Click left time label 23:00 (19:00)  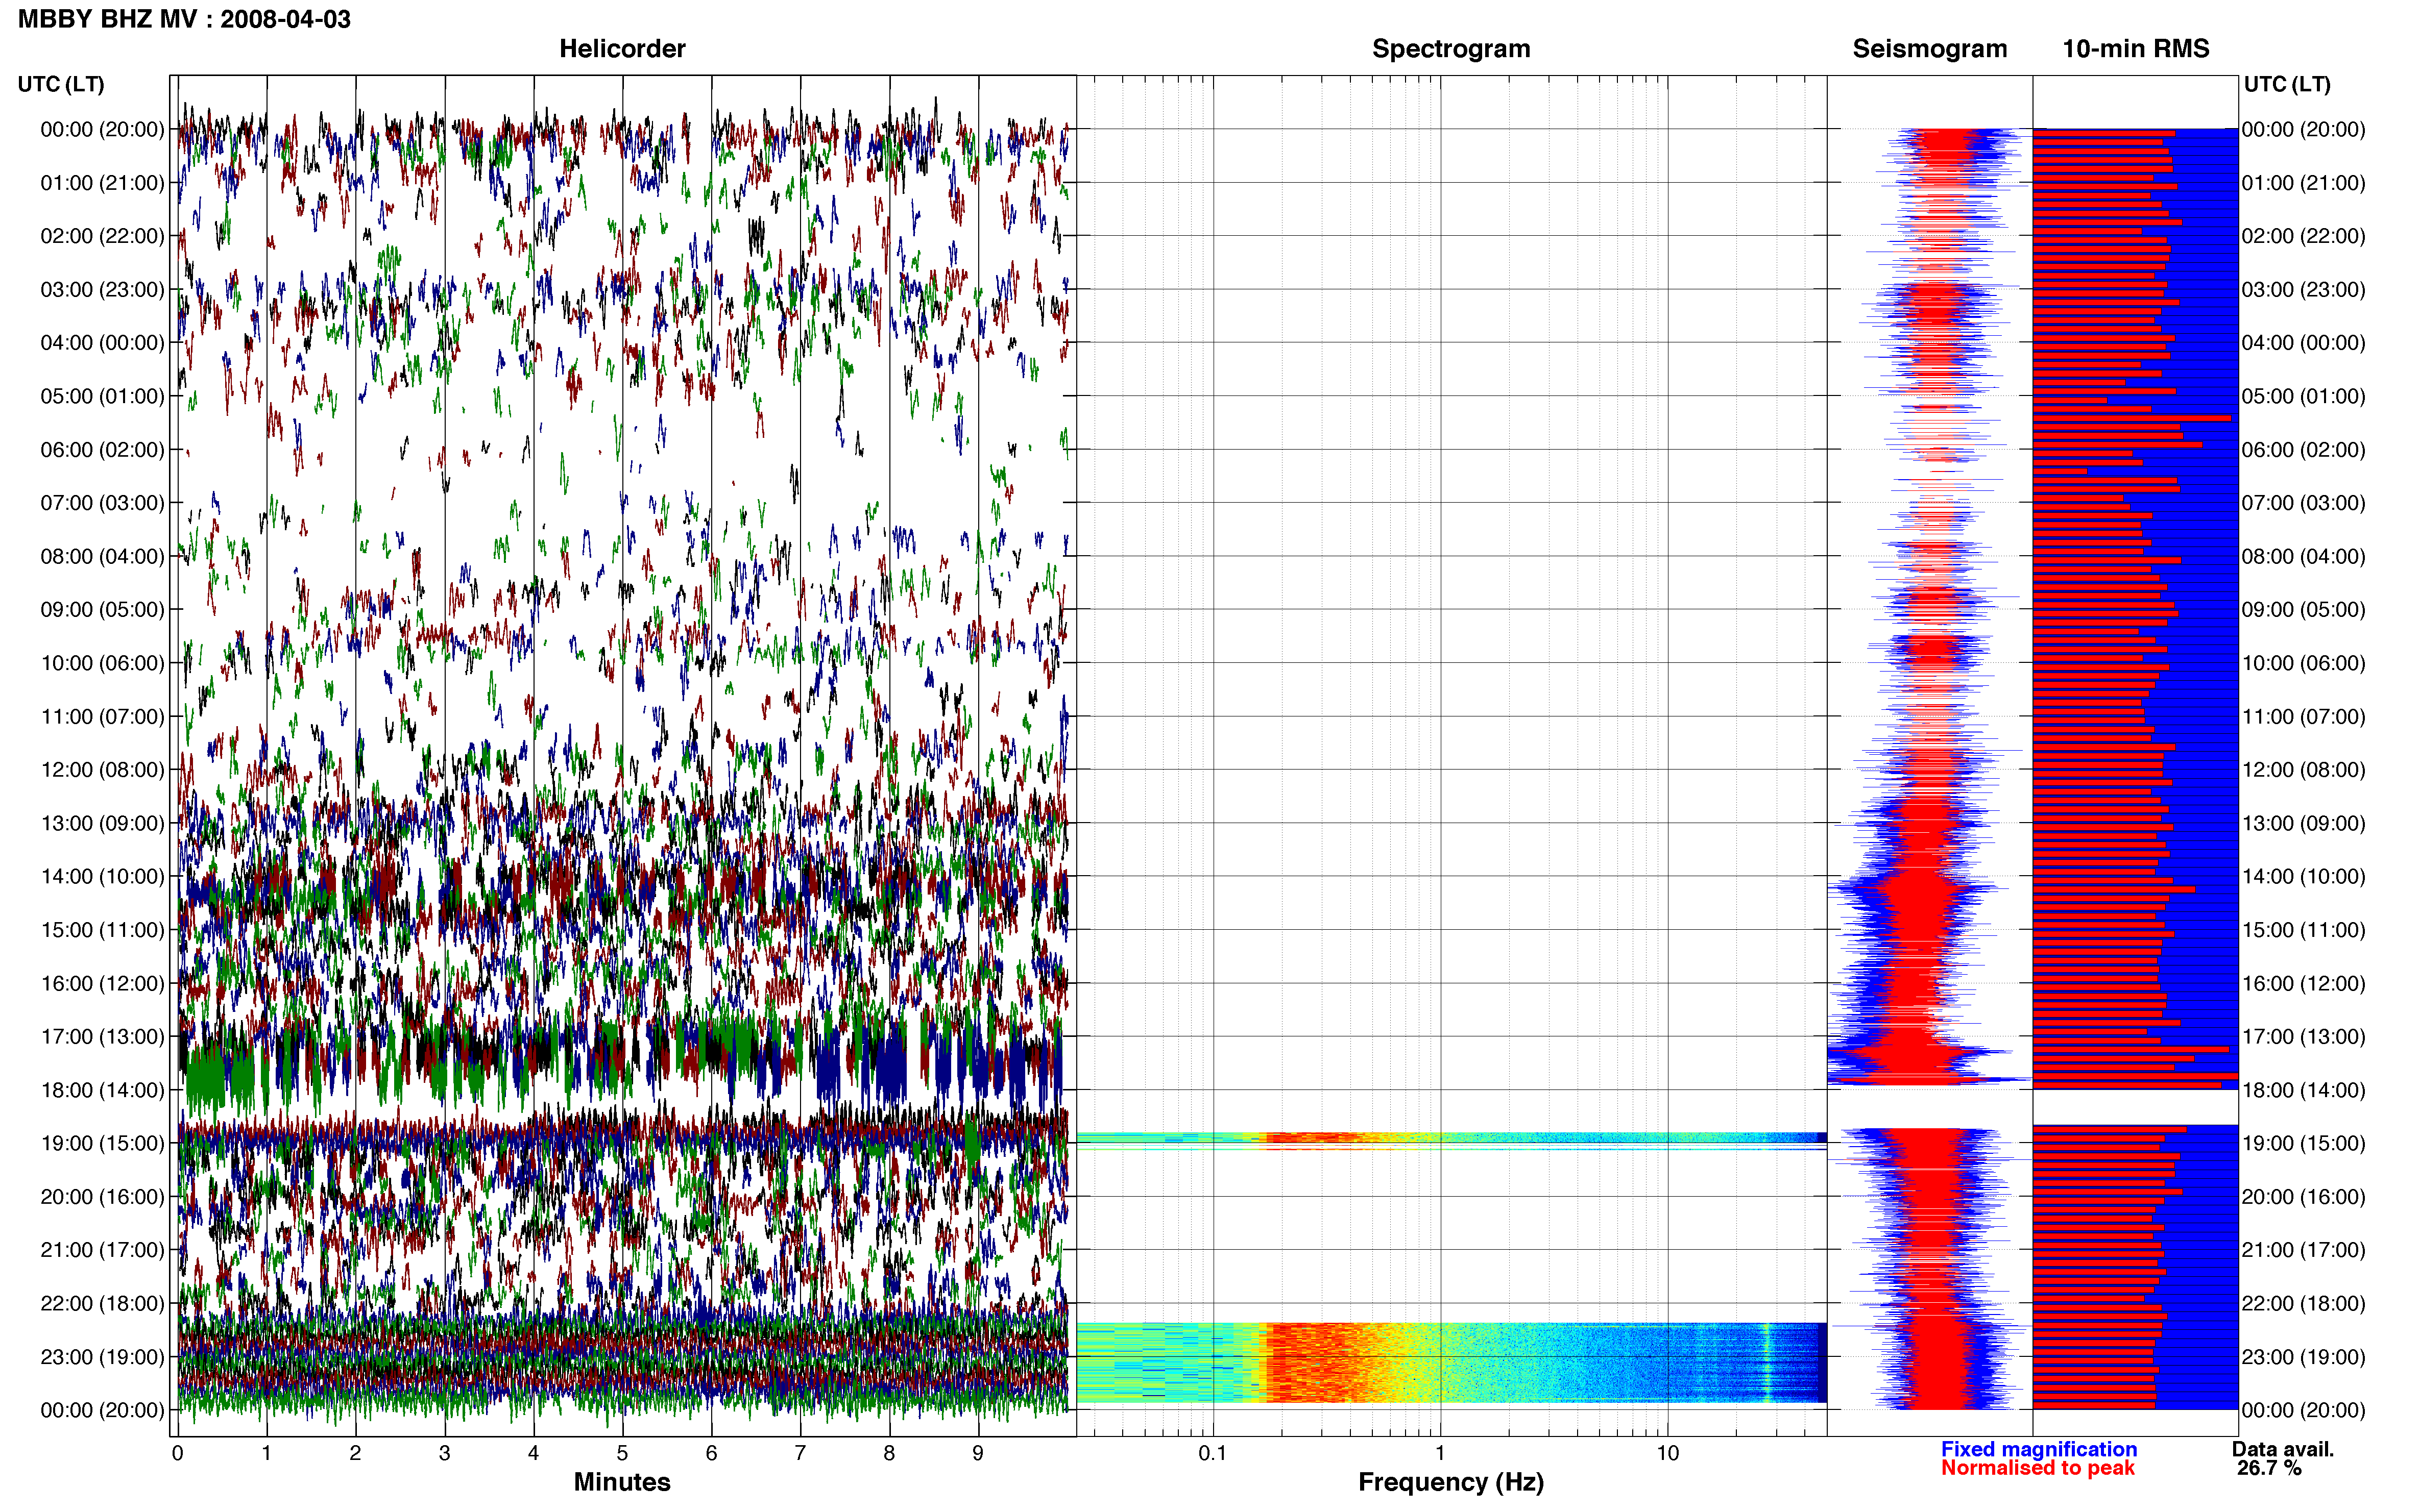tap(102, 1357)
